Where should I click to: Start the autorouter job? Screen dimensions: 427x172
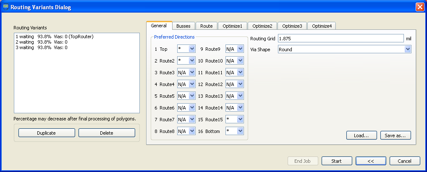click(337, 161)
